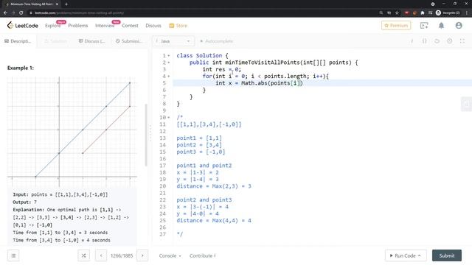This screenshot has height=265, width=472.
Task: Open the Java language dropdown
Action: click(173, 41)
